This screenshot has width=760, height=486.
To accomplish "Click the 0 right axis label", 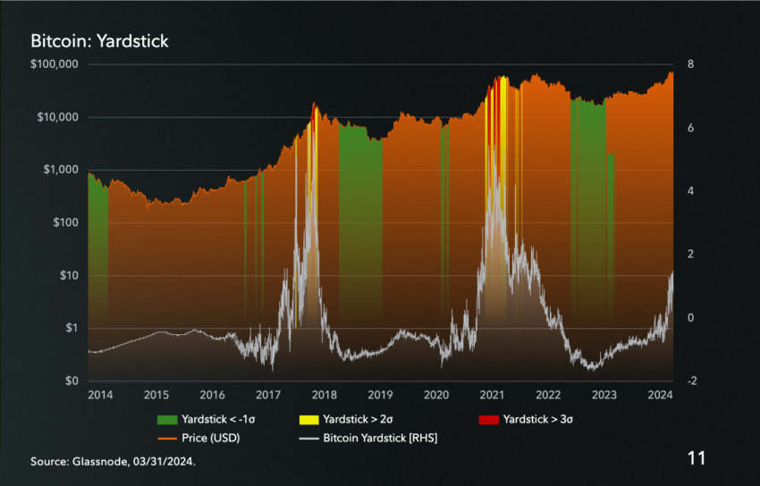I will pos(690,318).
